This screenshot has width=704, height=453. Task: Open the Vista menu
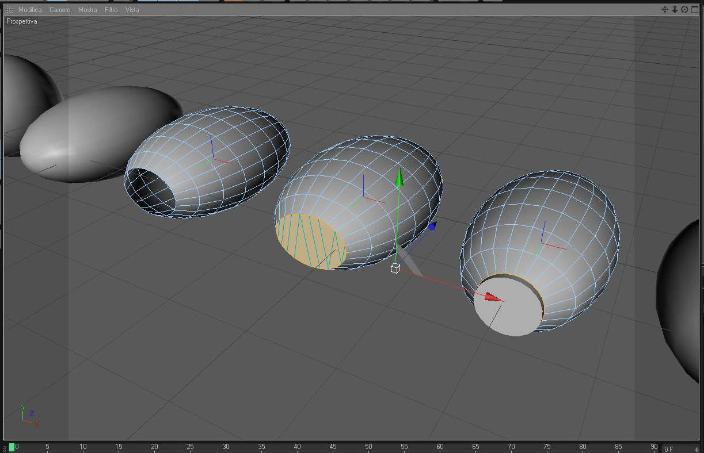(x=132, y=10)
